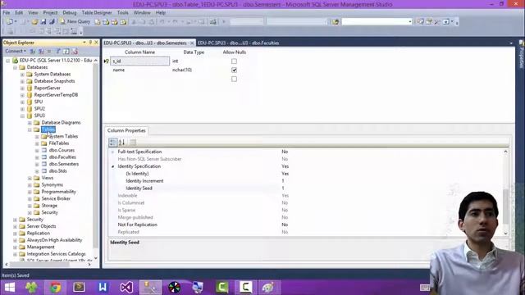Click the Connect Object Explorer icon
This screenshot has height=295, width=525.
[33, 51]
